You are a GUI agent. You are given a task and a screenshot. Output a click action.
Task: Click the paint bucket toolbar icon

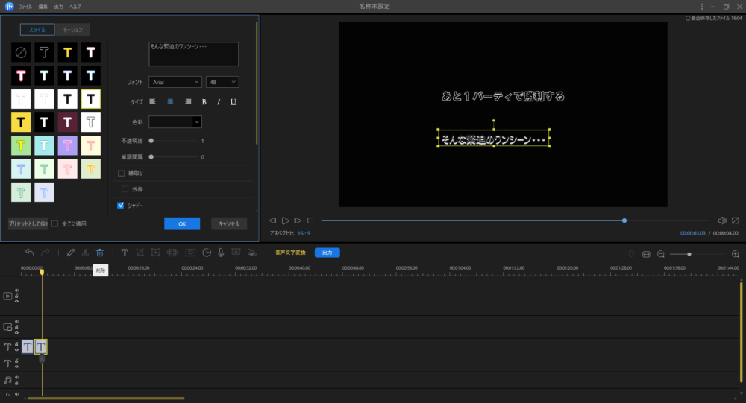point(252,253)
